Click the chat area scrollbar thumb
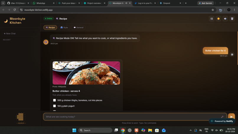Screen dimensions: 238x134 click(237, 48)
